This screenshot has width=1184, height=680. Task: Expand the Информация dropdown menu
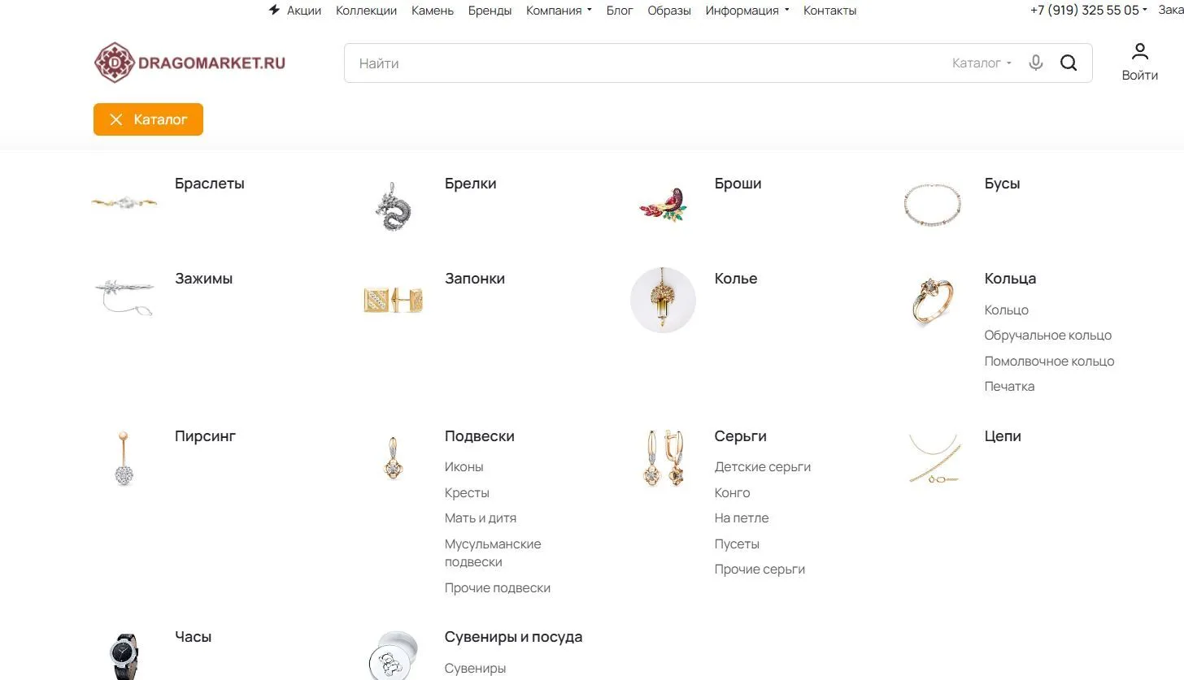[747, 11]
